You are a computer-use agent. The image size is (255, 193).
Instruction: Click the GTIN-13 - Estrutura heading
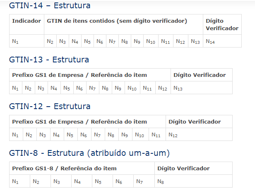coord(49,60)
